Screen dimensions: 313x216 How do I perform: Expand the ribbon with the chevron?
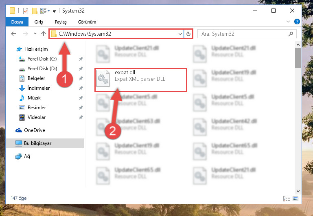pyautogui.click(x=288, y=22)
